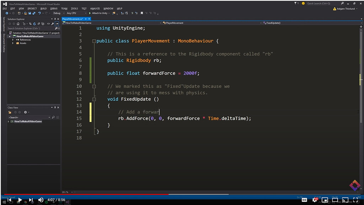Pin the Class View panel
Screen dimensions: 364x205
[55, 107]
